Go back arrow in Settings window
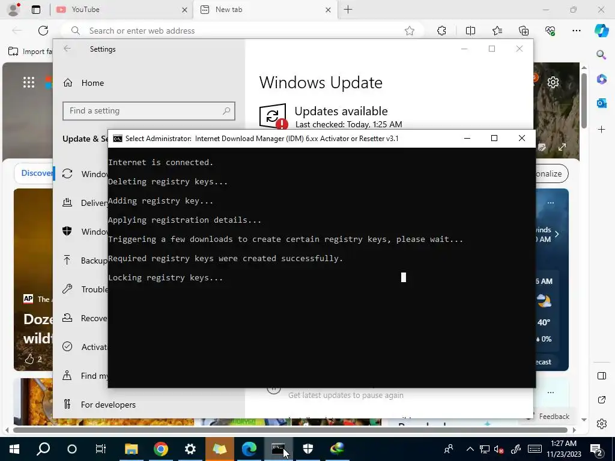615x461 pixels. coord(67,49)
